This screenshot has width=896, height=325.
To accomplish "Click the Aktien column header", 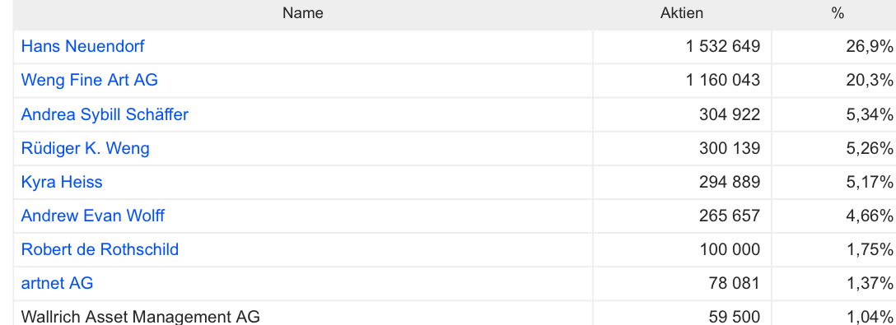I will click(682, 13).
